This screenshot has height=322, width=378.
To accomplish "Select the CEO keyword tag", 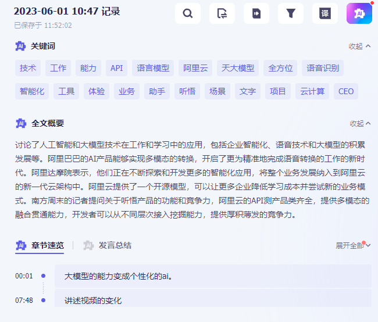I will [x=345, y=91].
